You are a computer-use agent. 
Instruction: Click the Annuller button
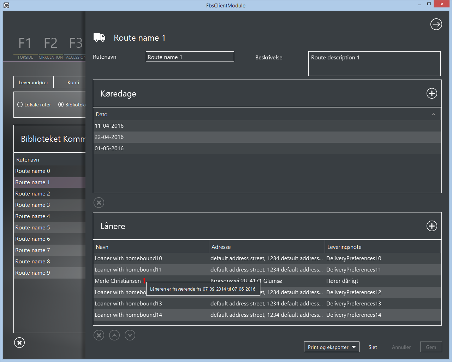[x=401, y=347]
